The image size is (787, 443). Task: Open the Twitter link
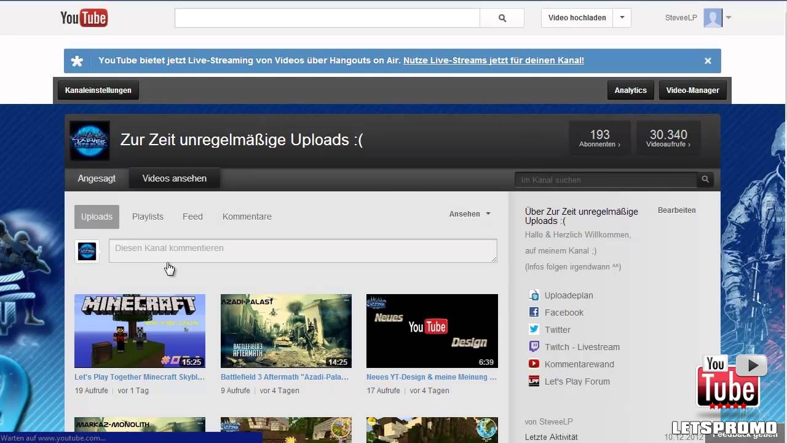tap(558, 330)
